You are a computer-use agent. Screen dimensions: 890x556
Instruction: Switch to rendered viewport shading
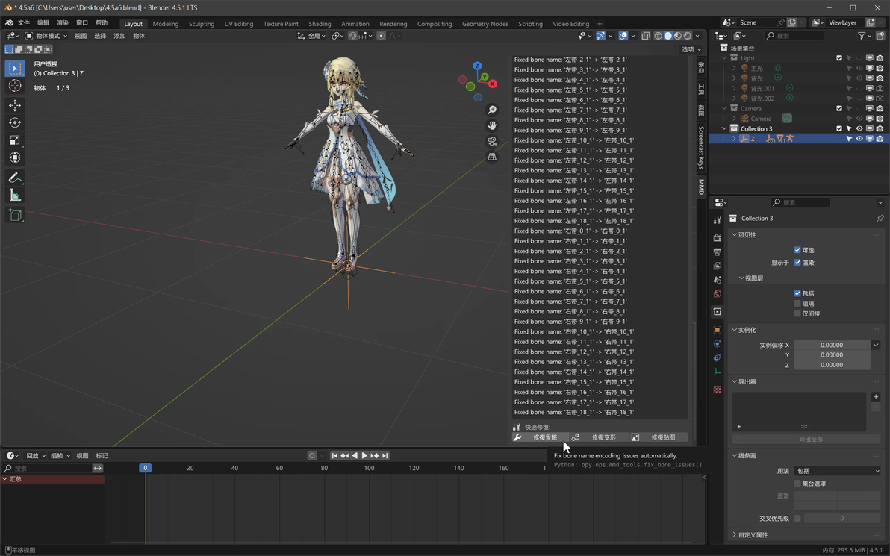[x=688, y=36]
